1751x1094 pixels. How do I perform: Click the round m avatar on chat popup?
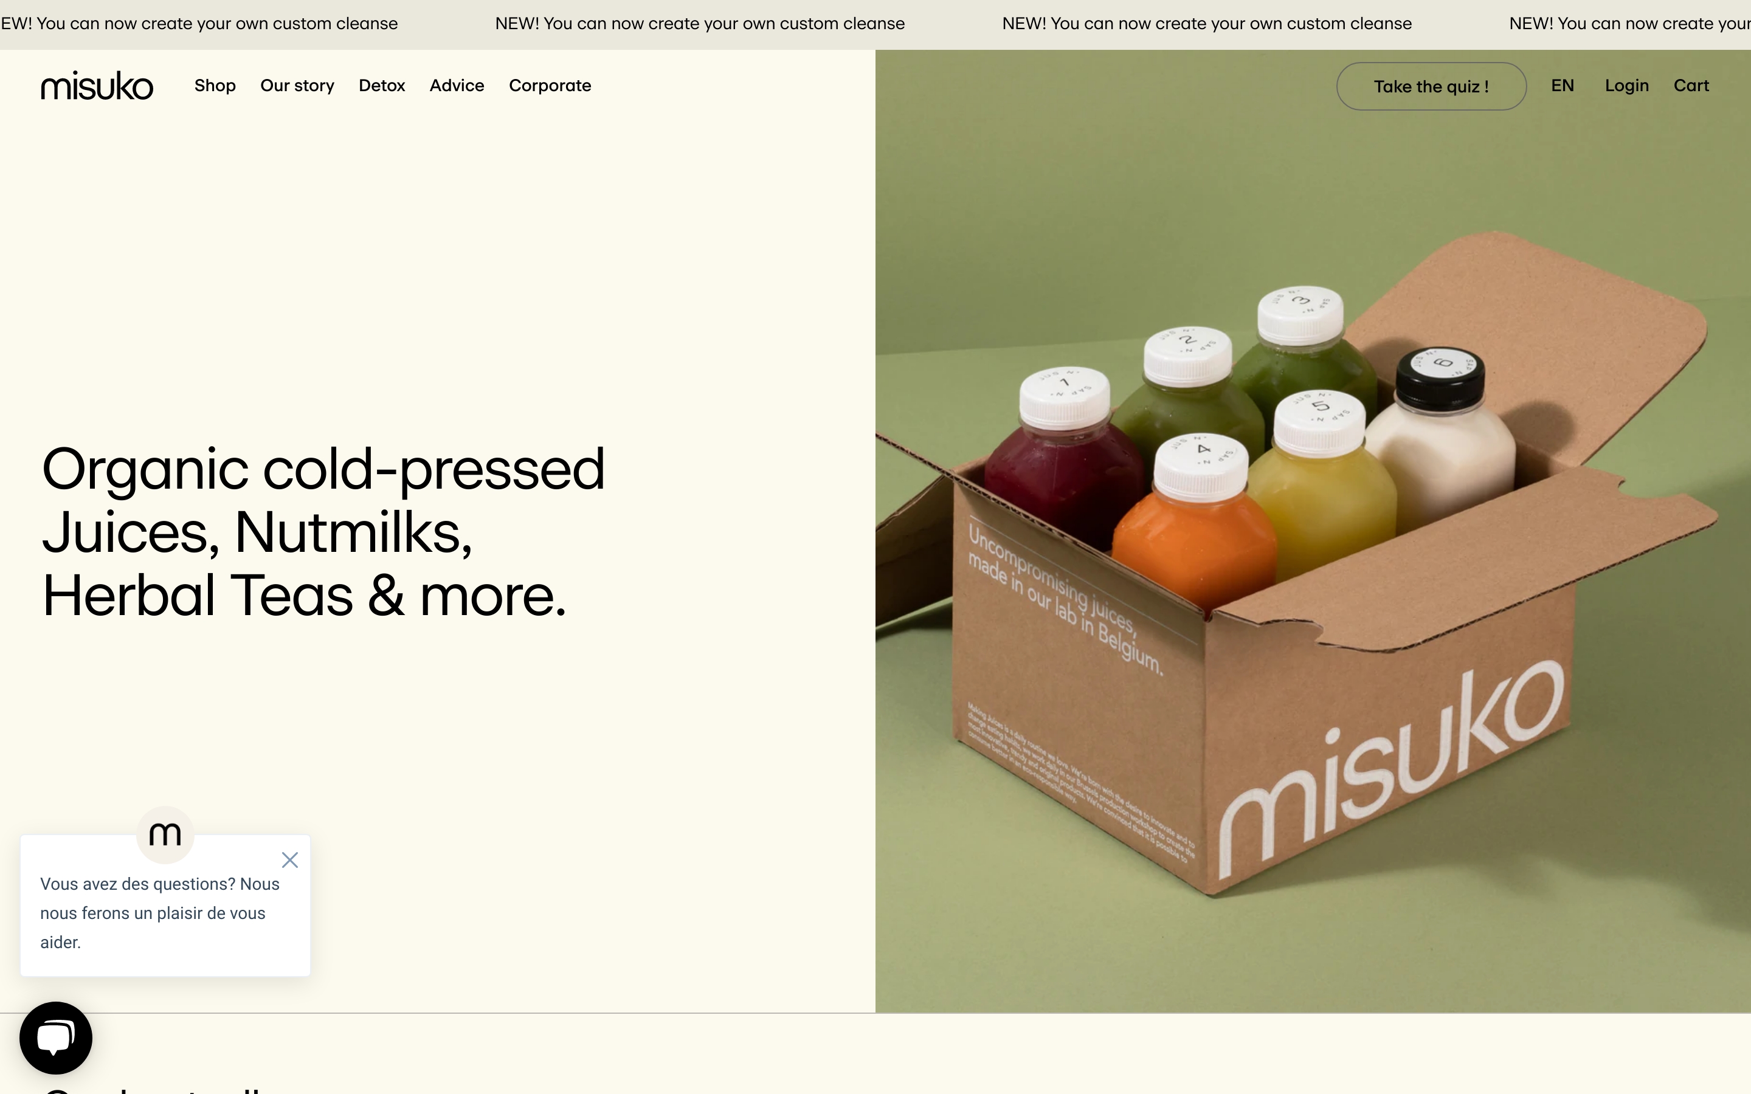tap(165, 834)
